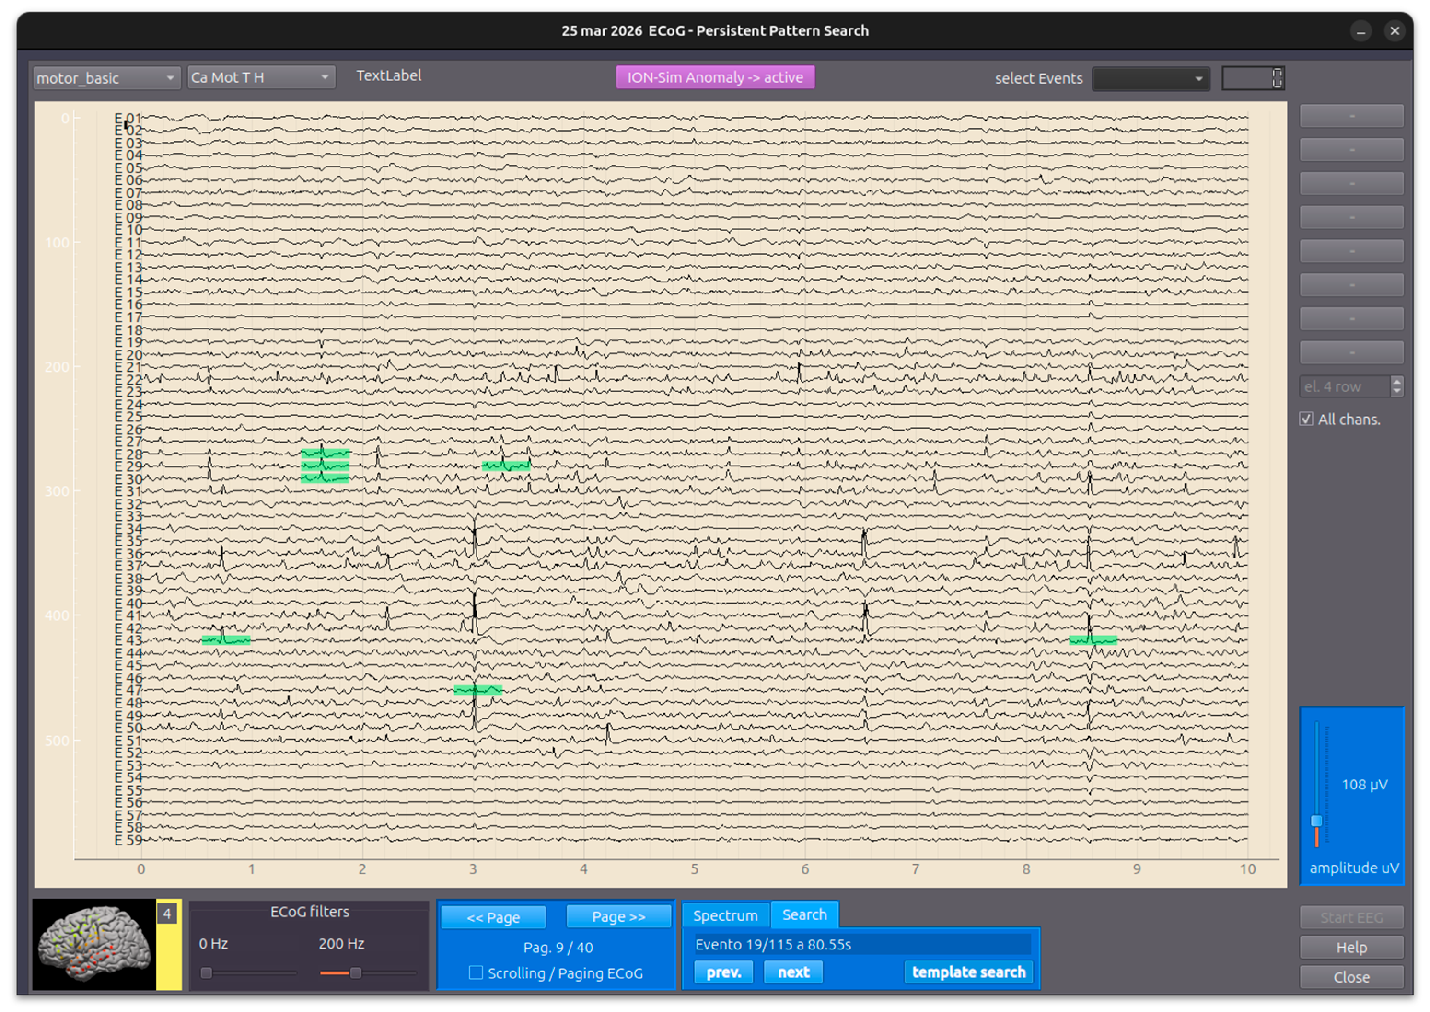
Task: Click the el. 4 row spinner arrows
Action: click(x=1396, y=386)
